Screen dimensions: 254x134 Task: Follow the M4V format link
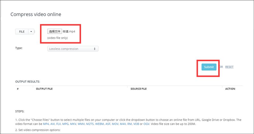123,124
